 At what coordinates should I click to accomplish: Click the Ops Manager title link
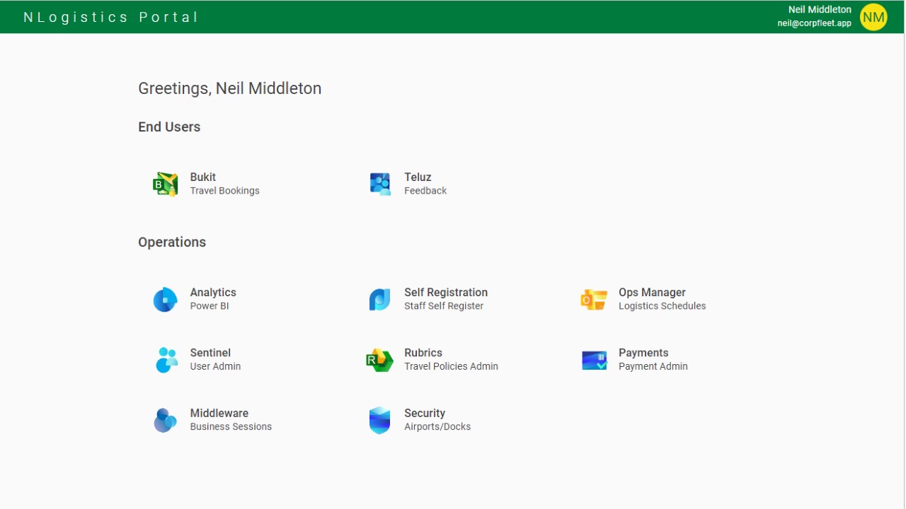pyautogui.click(x=652, y=293)
